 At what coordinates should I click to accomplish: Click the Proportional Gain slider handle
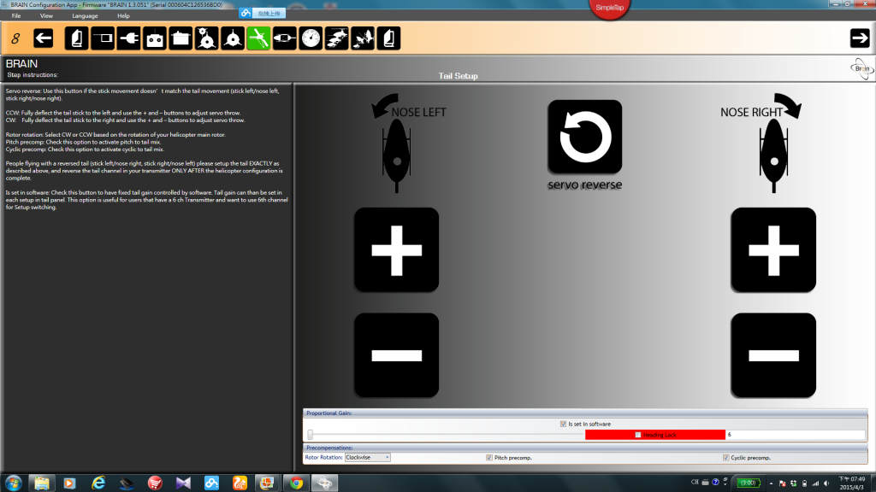311,435
